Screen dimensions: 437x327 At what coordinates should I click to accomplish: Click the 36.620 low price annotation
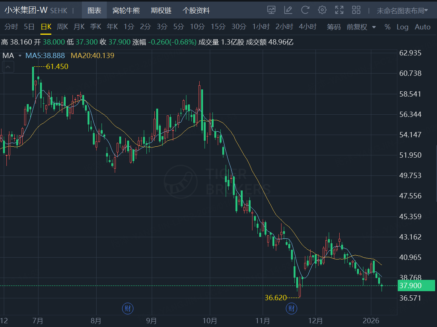[x=275, y=298]
